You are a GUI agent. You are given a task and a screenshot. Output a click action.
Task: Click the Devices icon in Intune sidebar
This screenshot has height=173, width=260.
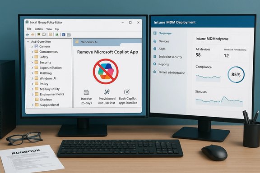pos(155,41)
